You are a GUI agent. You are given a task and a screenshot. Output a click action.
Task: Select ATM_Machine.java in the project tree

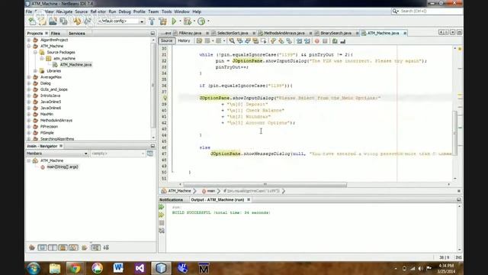coord(75,65)
